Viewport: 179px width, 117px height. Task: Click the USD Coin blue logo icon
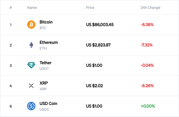[31, 106]
